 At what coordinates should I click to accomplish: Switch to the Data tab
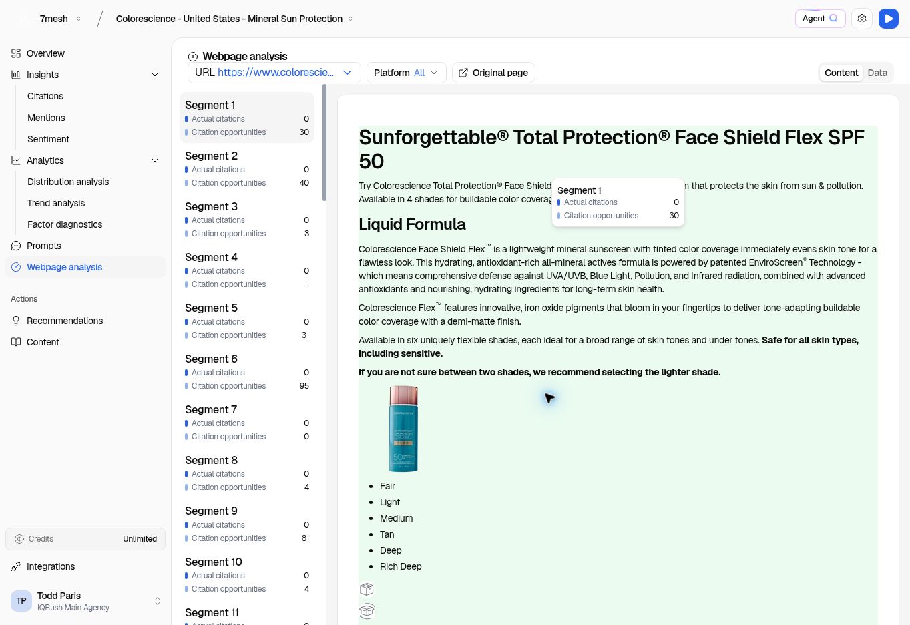point(877,73)
